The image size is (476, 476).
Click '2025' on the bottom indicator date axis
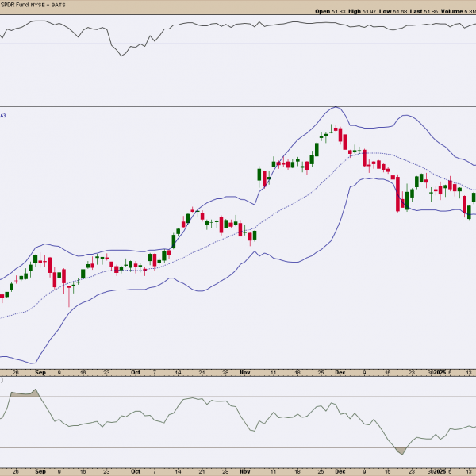click(x=440, y=471)
